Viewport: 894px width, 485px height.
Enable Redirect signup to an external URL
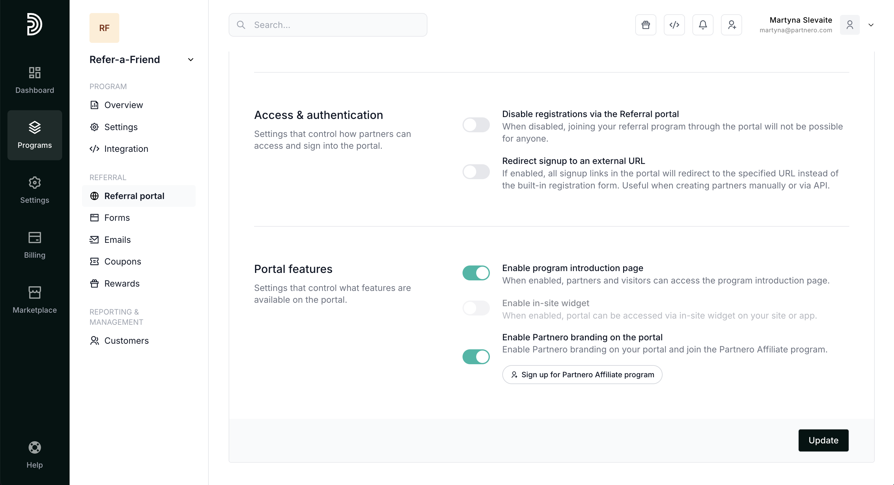click(476, 172)
